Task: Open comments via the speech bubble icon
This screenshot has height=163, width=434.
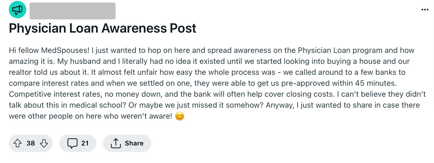Action: coord(72,143)
